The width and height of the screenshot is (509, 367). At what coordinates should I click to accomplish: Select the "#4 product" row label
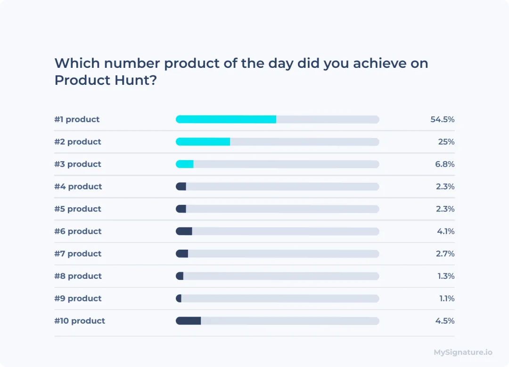(78, 187)
